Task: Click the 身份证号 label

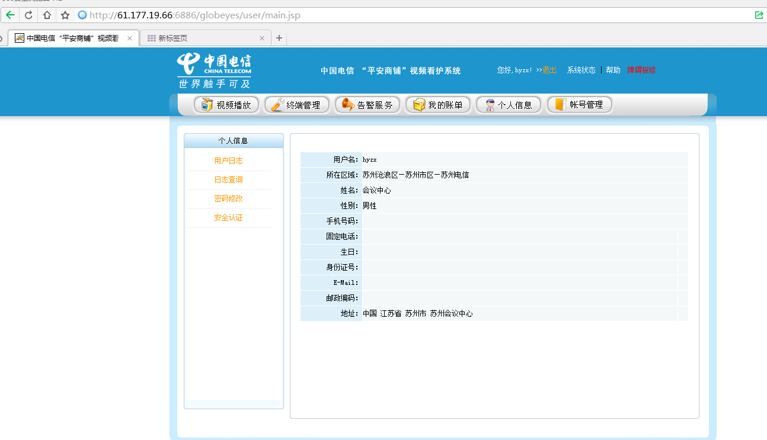Action: point(342,268)
